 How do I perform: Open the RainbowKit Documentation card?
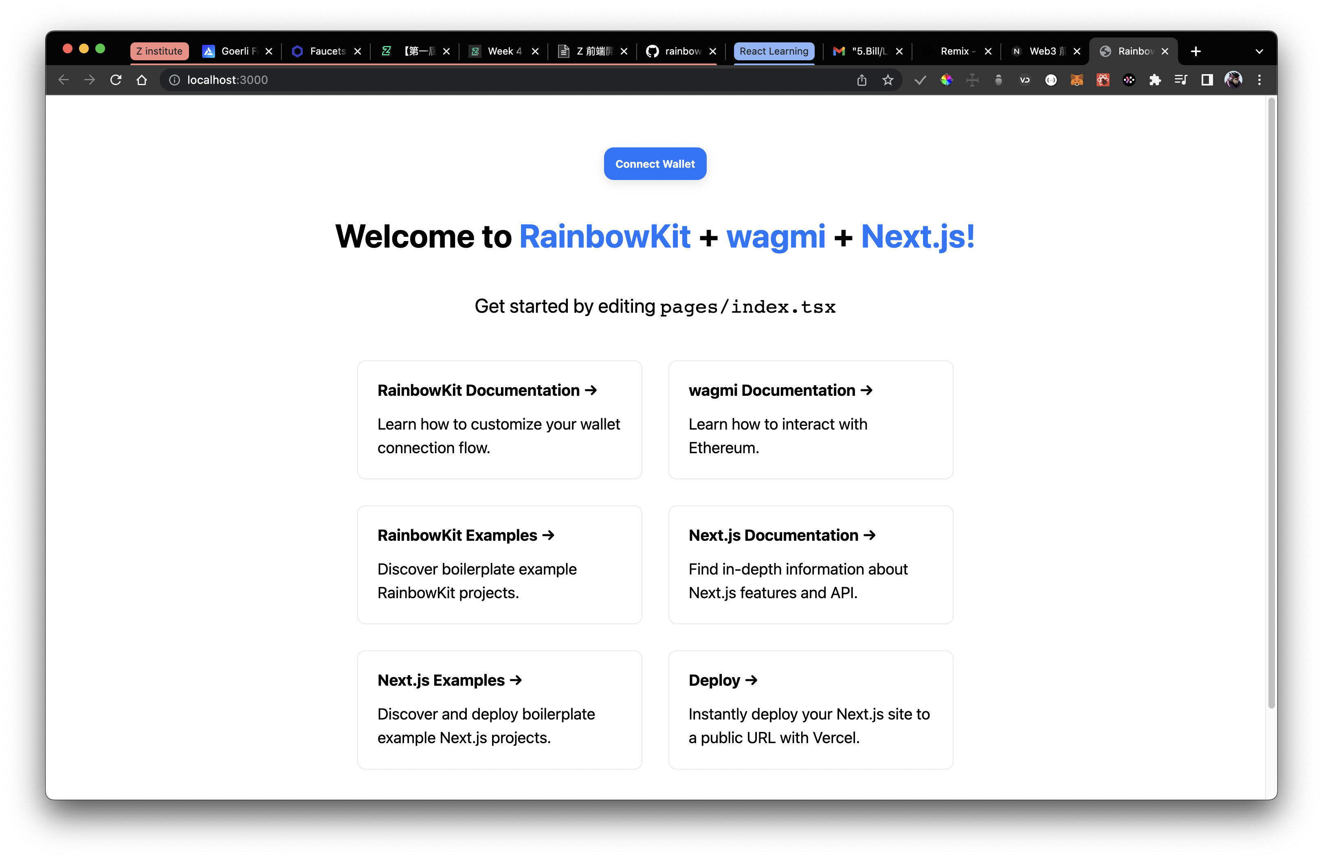click(x=499, y=419)
